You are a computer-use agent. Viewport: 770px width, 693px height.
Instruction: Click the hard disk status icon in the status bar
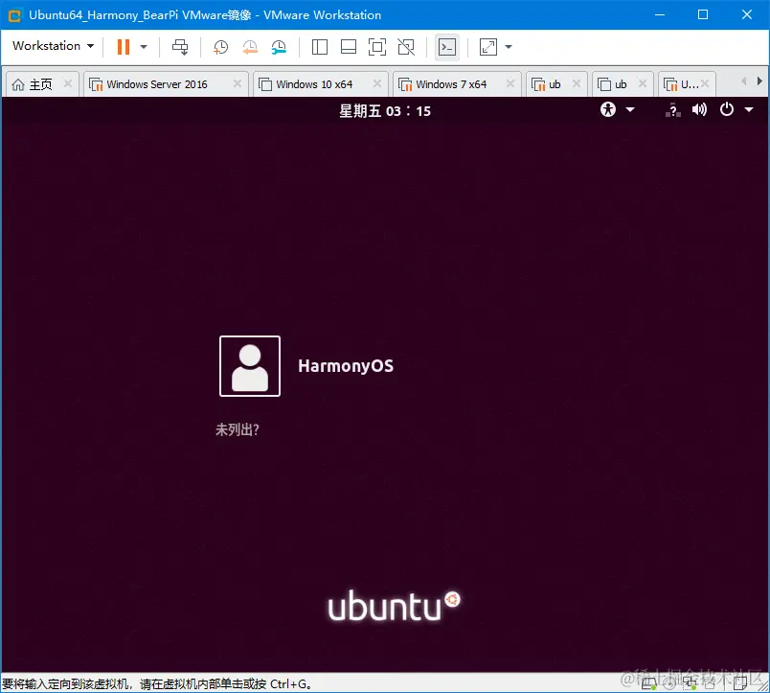click(649, 682)
